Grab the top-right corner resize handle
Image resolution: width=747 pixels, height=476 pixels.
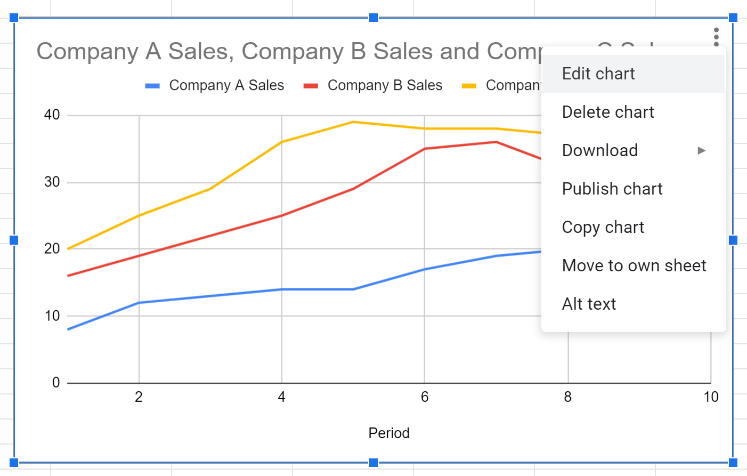733,18
